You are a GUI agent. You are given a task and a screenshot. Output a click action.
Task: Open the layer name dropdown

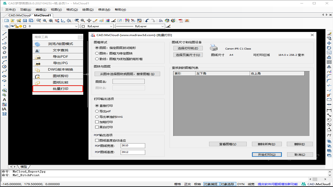pos(76,26)
